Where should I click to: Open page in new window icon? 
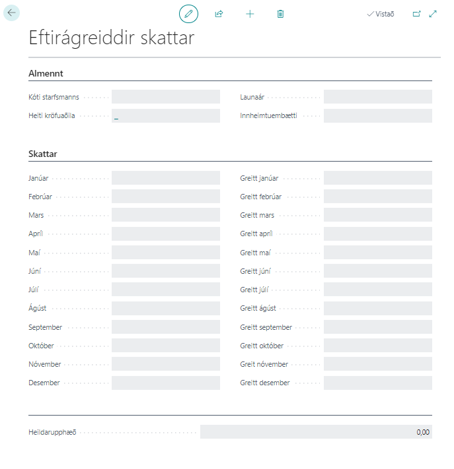[416, 14]
